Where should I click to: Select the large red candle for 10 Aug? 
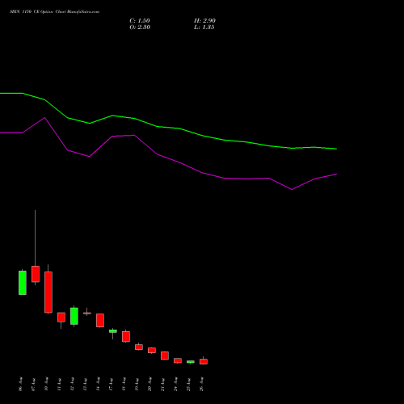coord(48,292)
